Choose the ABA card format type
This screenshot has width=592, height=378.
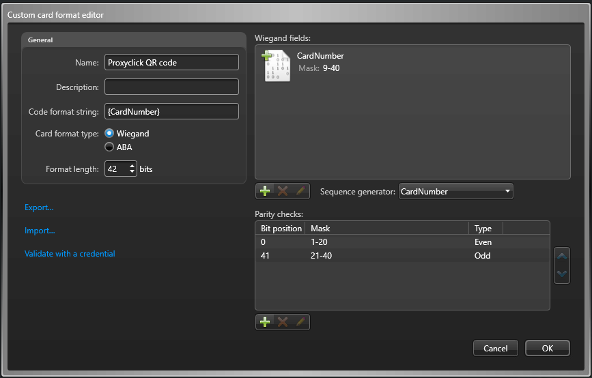click(x=109, y=147)
